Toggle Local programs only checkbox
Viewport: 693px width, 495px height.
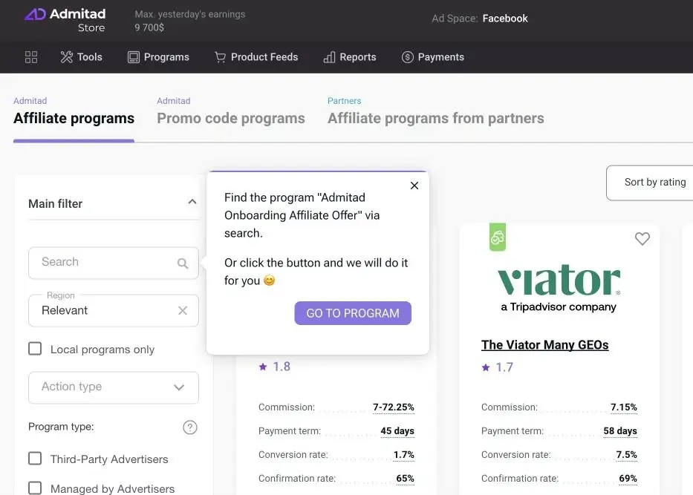[x=35, y=349]
